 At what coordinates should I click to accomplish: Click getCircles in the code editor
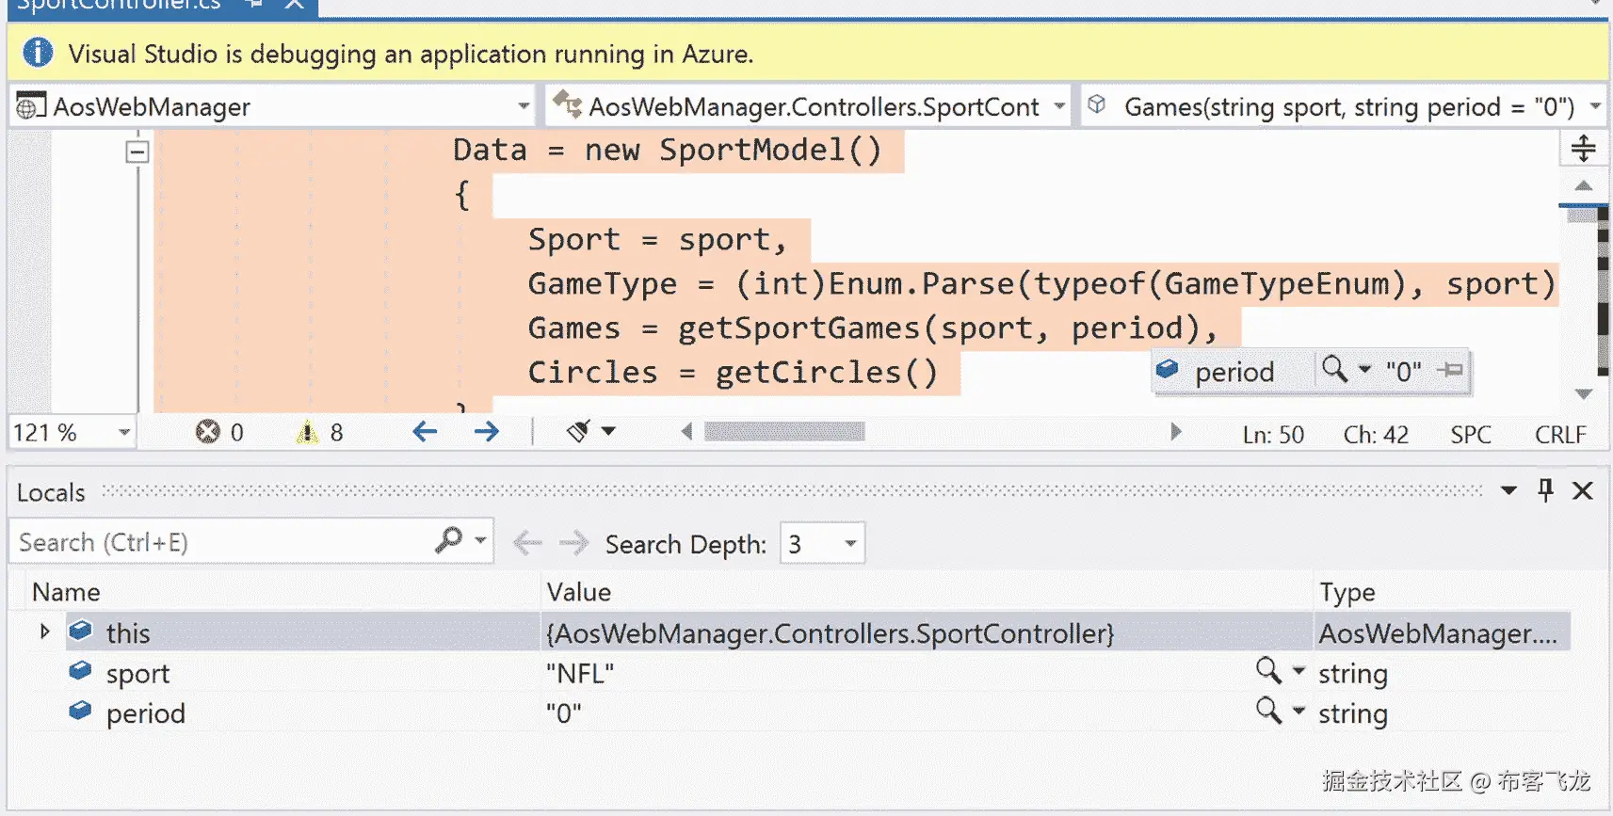coord(808,372)
